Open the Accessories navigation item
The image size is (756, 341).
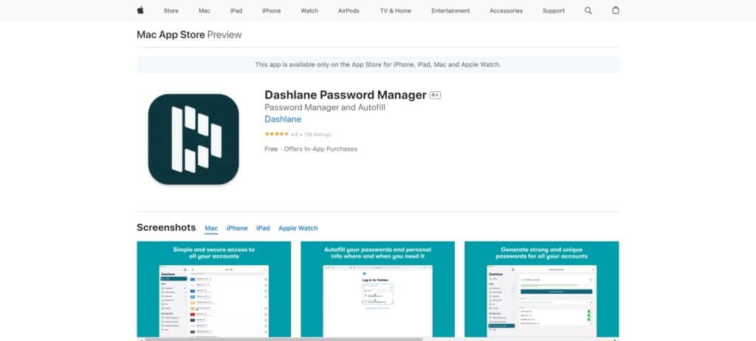pyautogui.click(x=506, y=10)
